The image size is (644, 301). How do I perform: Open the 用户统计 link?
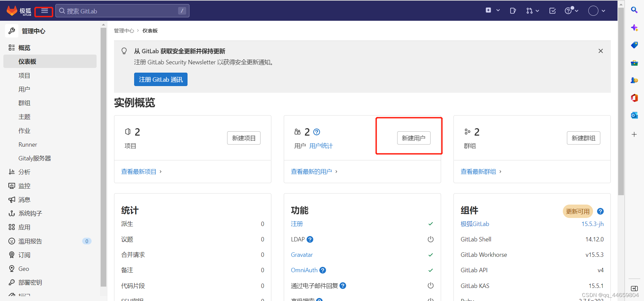tap(321, 146)
